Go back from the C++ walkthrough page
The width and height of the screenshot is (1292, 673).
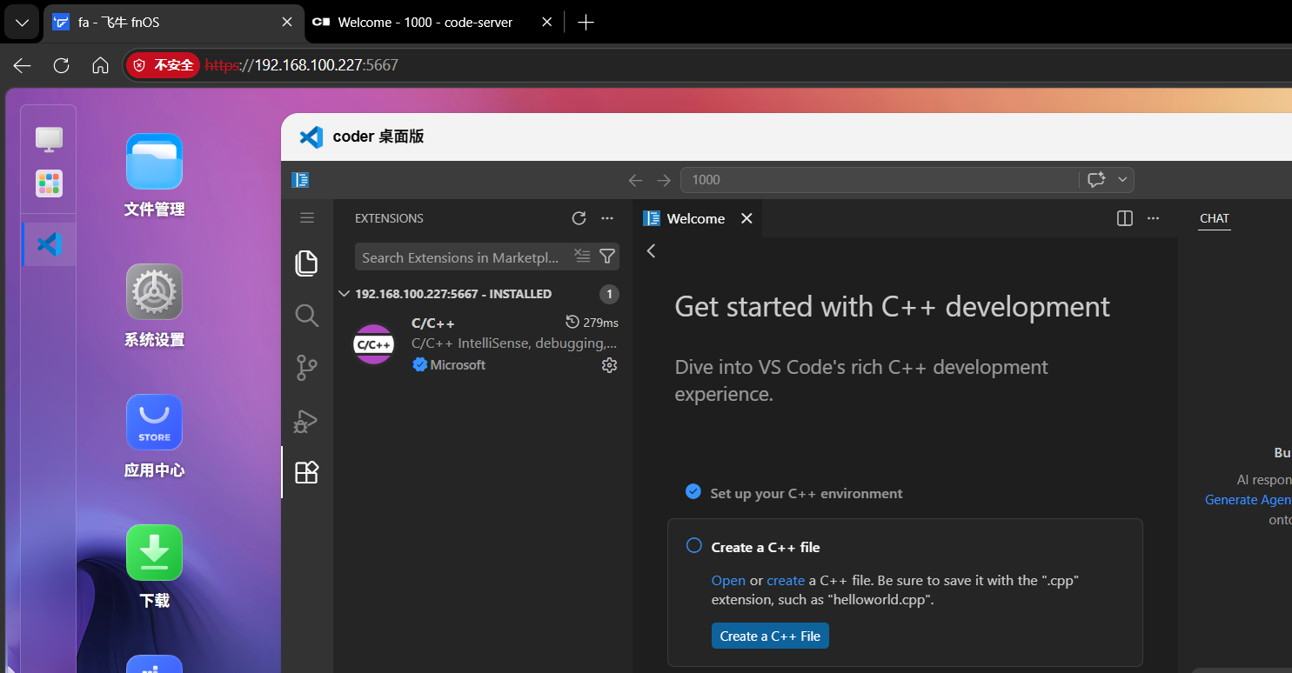coord(651,250)
